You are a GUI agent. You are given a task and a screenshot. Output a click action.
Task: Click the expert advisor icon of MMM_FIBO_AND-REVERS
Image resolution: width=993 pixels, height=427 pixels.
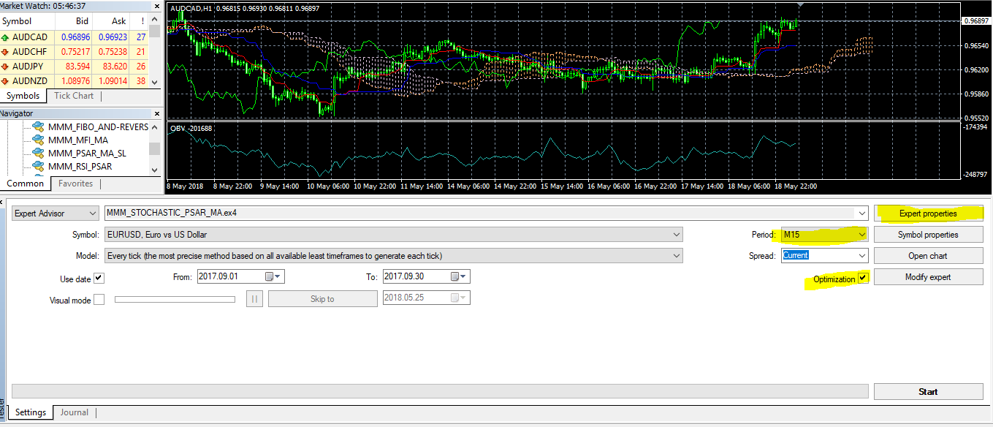pyautogui.click(x=38, y=126)
